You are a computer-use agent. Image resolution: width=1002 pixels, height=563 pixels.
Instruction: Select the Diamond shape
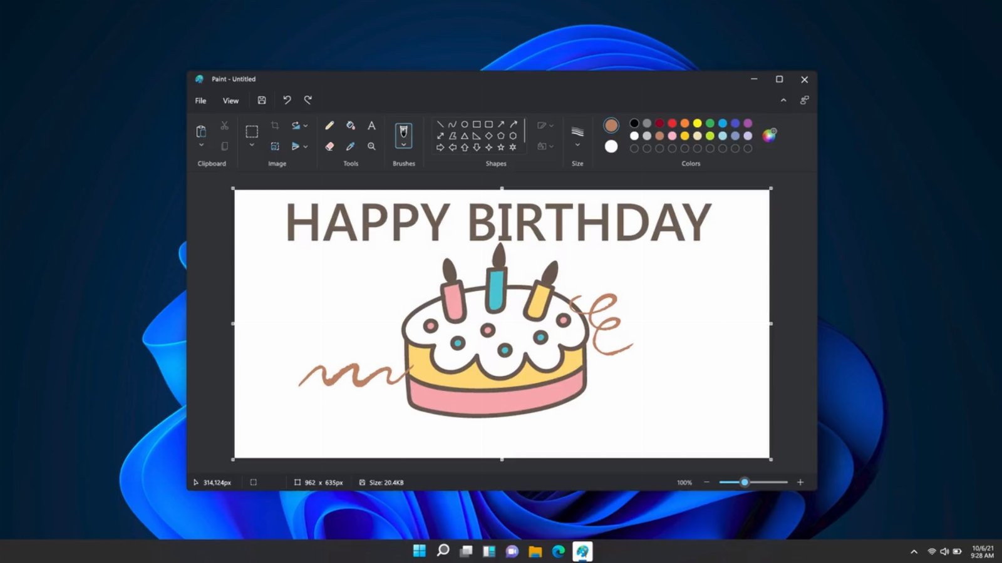click(x=488, y=136)
